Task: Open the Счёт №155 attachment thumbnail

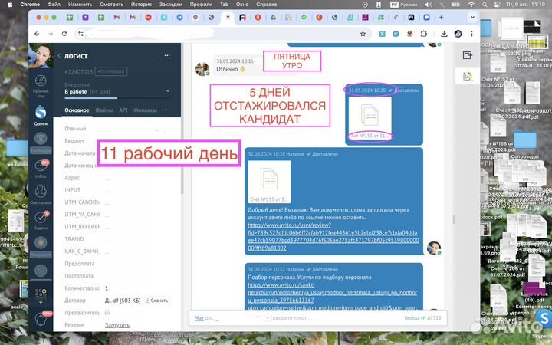Action: click(269, 182)
